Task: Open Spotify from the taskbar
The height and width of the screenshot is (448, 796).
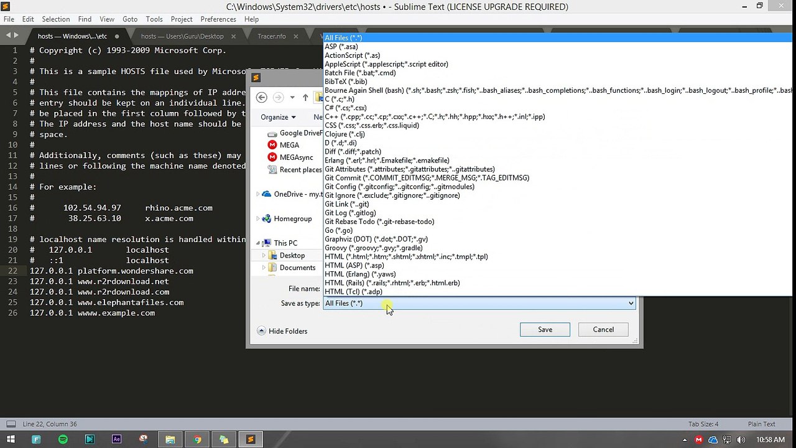Action: pyautogui.click(x=63, y=439)
